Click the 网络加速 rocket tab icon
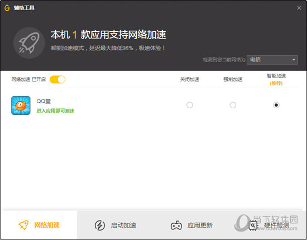307x240 pixels. pyautogui.click(x=23, y=225)
